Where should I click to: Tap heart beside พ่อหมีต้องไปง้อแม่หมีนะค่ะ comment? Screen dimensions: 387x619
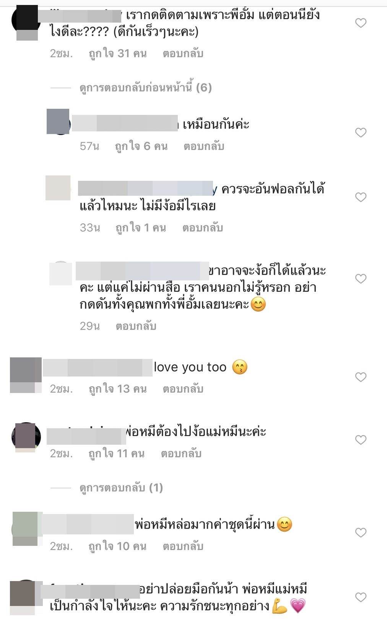tap(361, 440)
